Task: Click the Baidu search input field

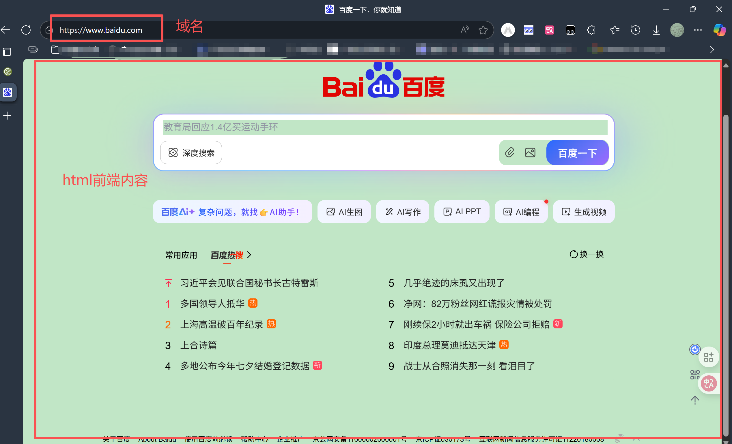Action: (x=385, y=127)
